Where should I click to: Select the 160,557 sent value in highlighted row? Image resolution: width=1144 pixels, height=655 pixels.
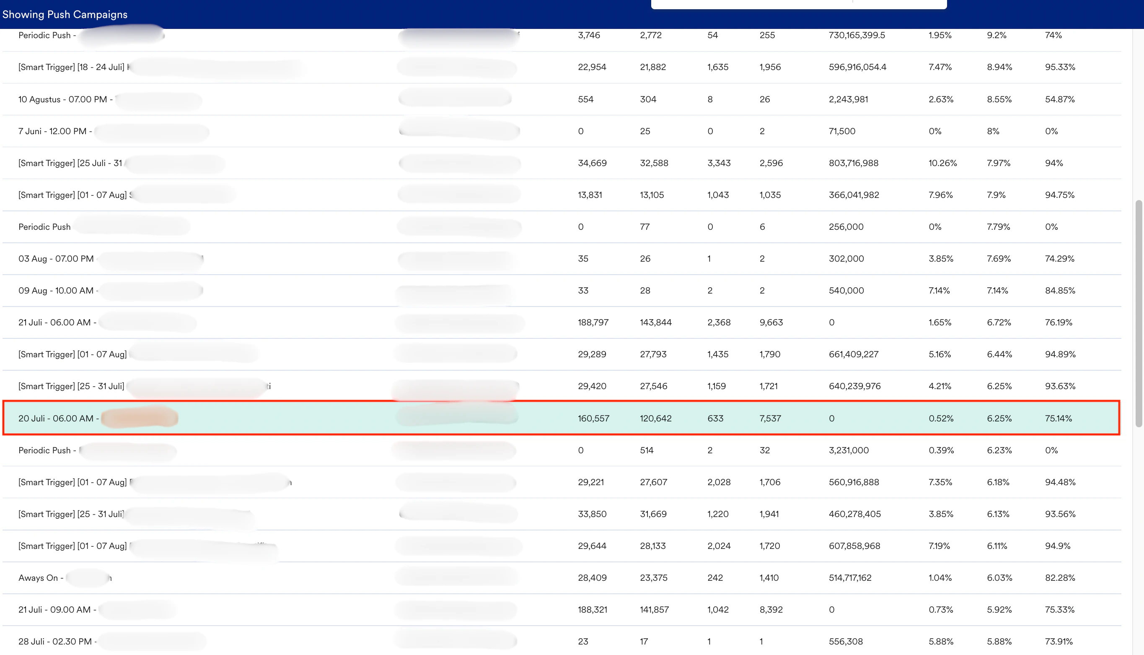594,418
